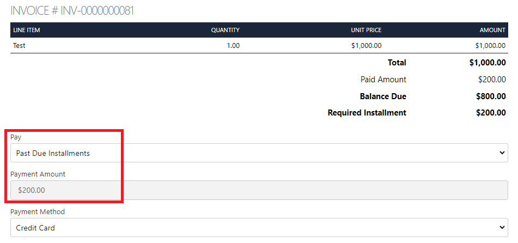Select the $800.00 balance due value
The height and width of the screenshot is (243, 518).
click(x=490, y=96)
